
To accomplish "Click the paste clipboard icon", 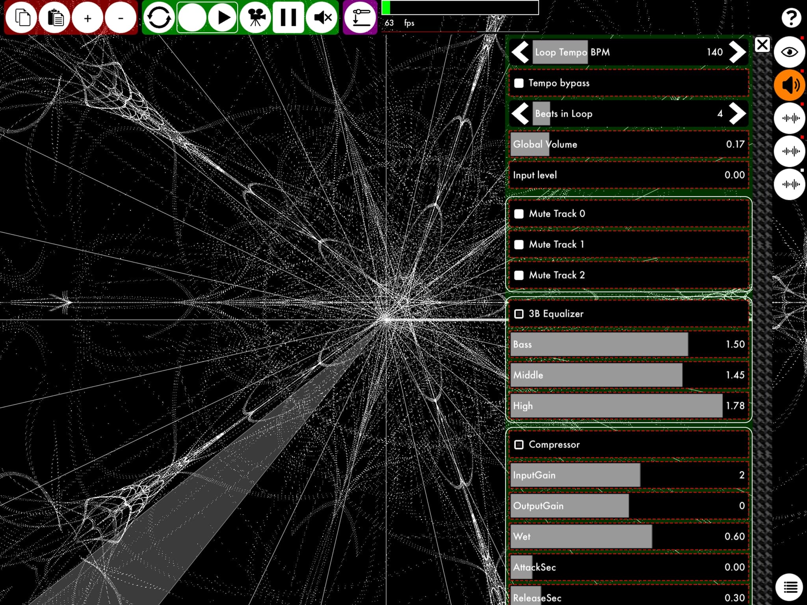I will [x=54, y=18].
